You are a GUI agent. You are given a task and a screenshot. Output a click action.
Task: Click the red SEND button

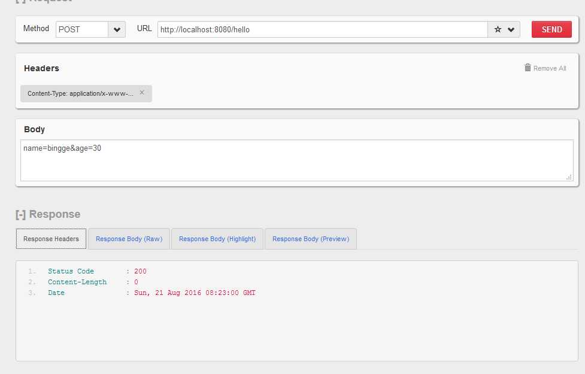coord(551,29)
